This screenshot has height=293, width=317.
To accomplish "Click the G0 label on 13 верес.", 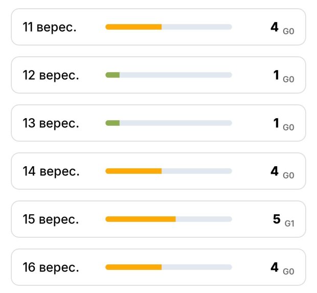I will click(x=288, y=127).
